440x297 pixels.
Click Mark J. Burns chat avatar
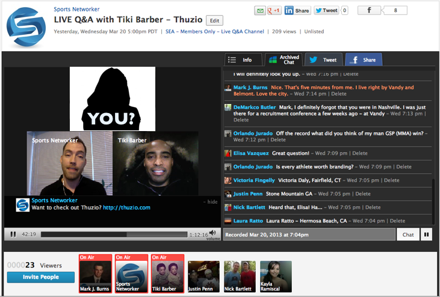click(228, 88)
